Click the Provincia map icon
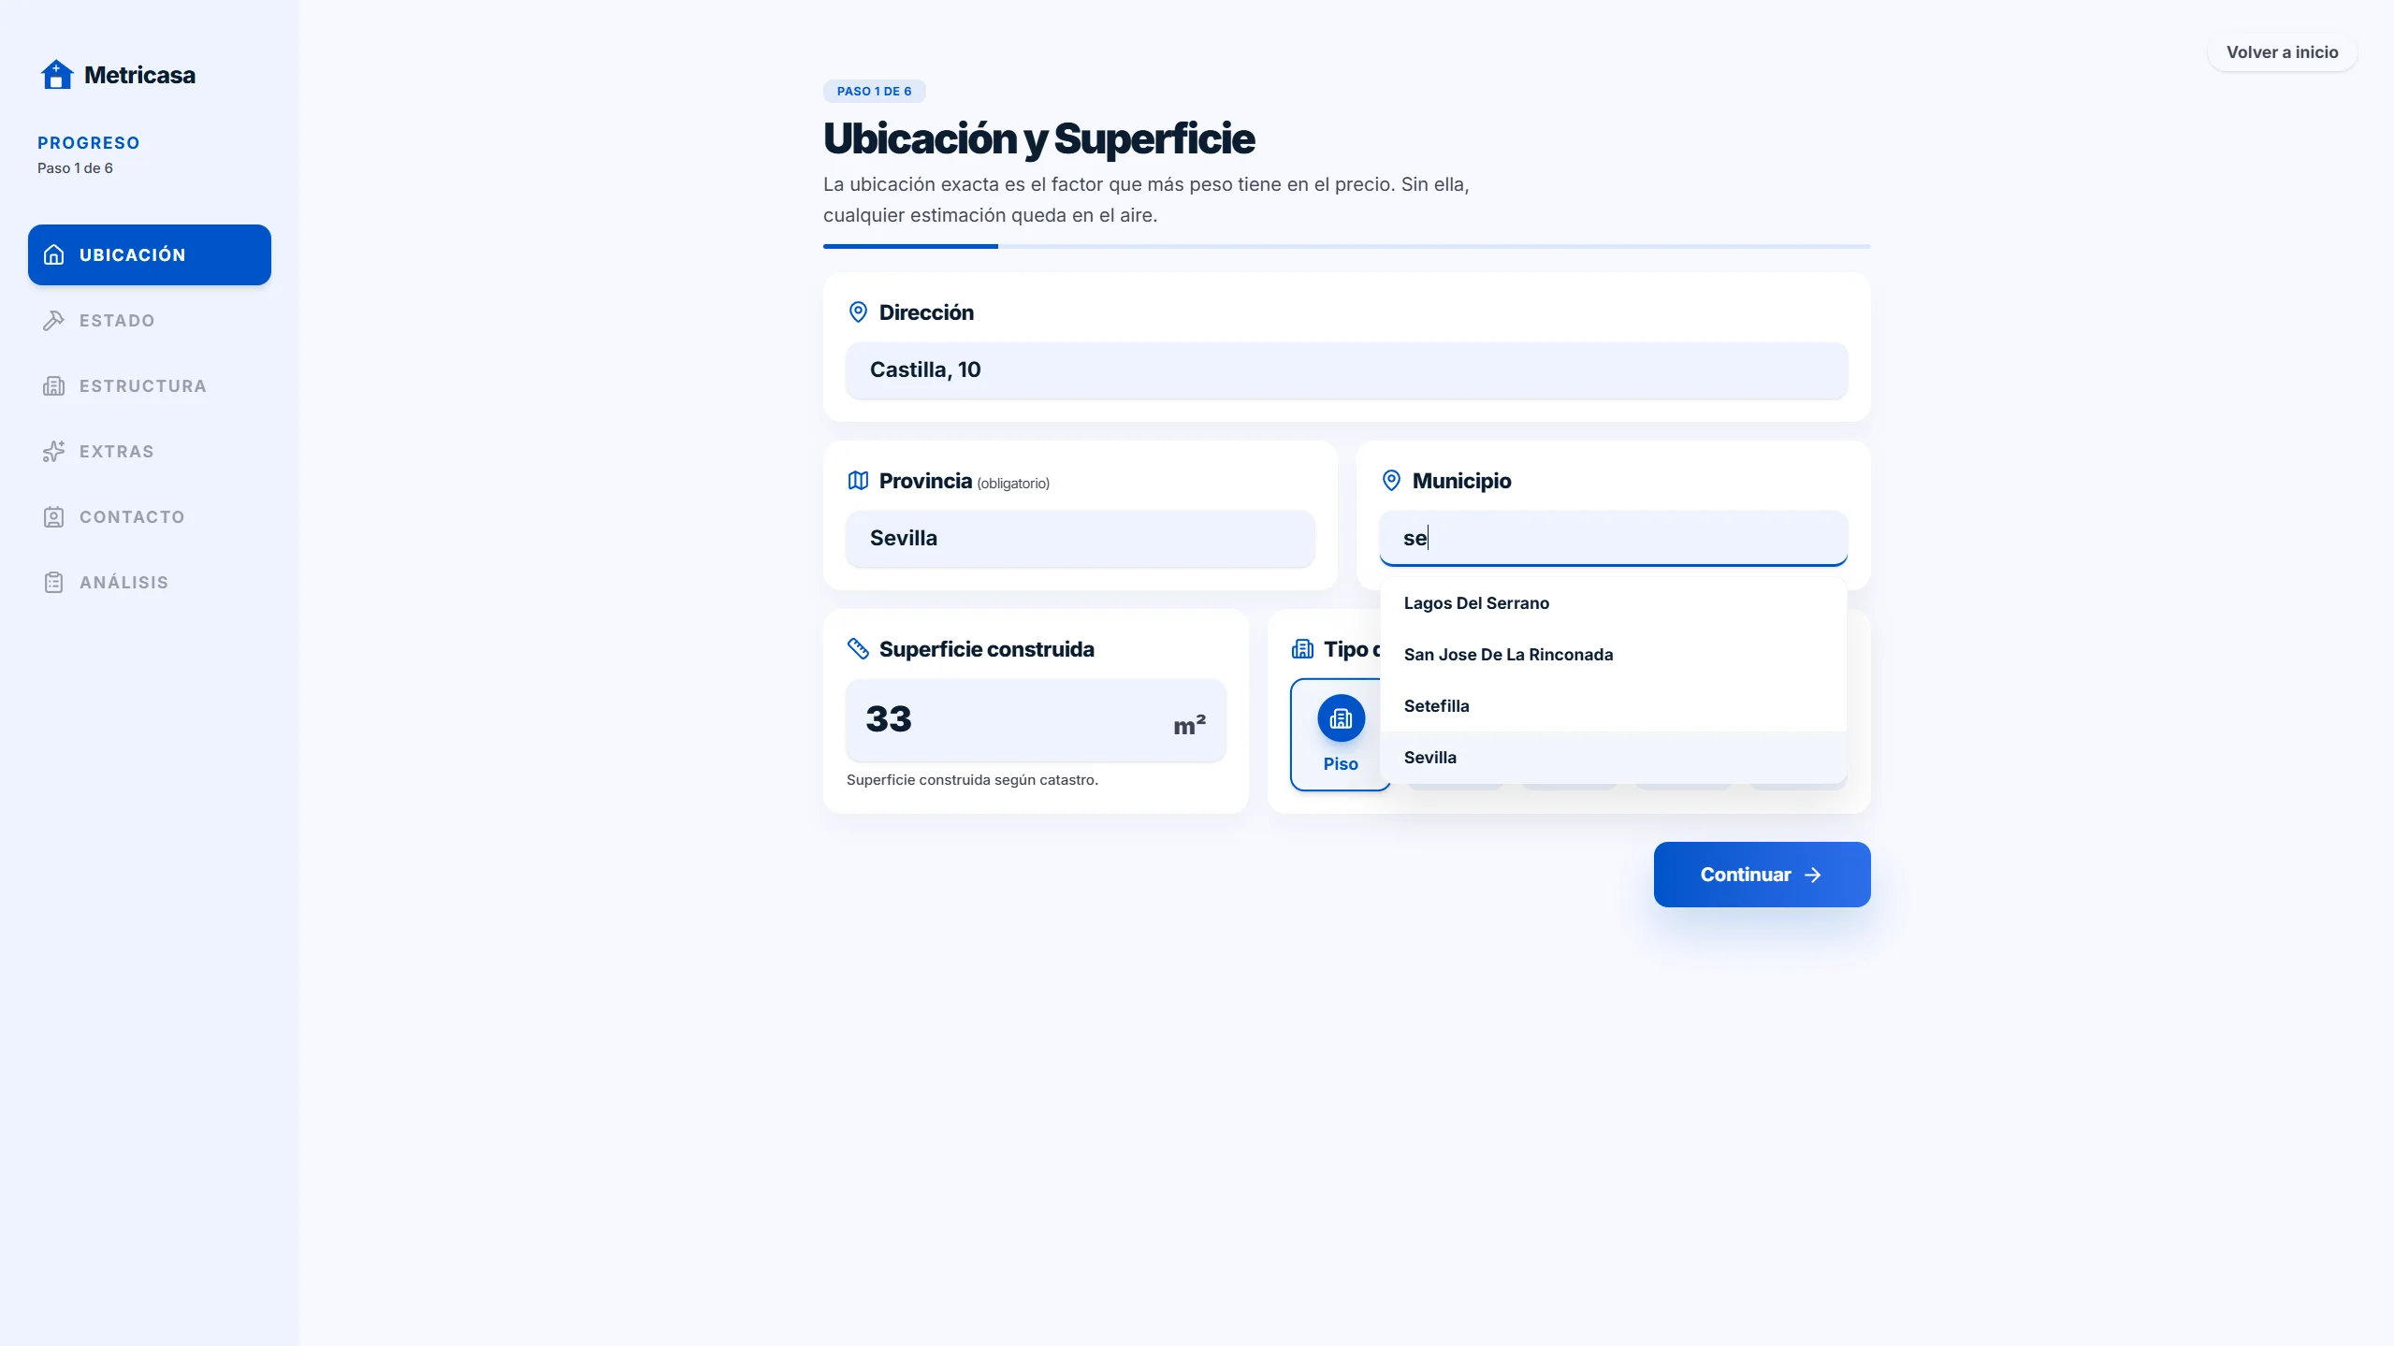This screenshot has height=1346, width=2394. coord(858,480)
